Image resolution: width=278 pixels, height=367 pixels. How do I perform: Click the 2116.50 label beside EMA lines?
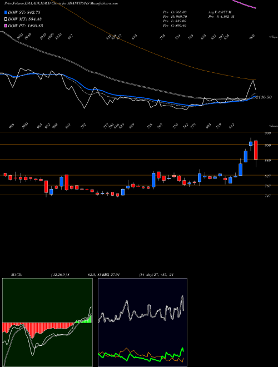coord(264,97)
